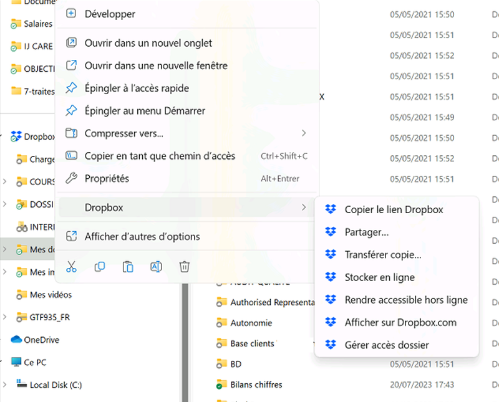
Task: Select Copier le lien Dropbox
Action: click(x=394, y=210)
